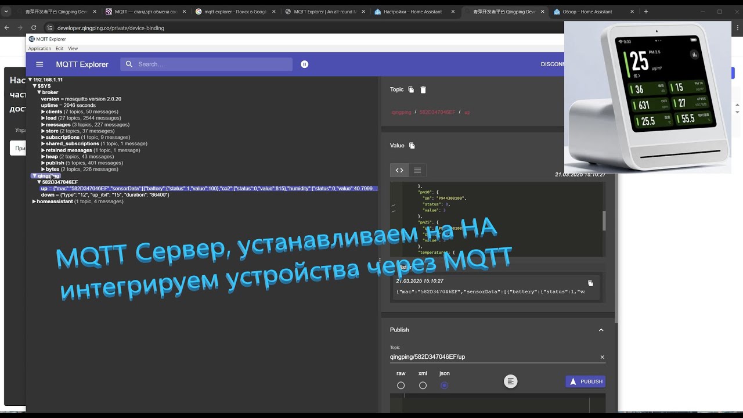Select the xml payload format

(x=423, y=385)
